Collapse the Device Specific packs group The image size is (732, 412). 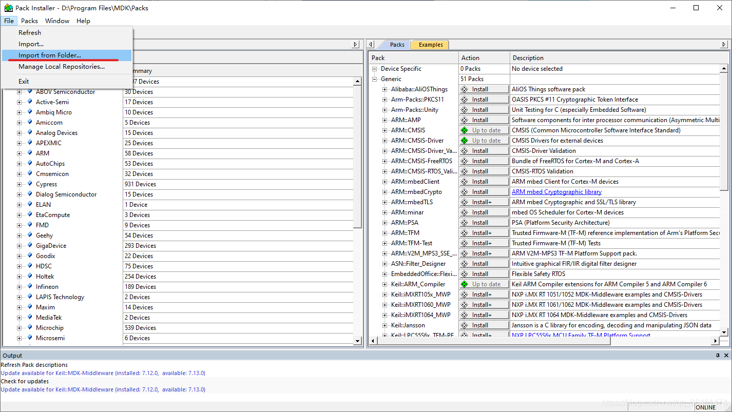(x=375, y=69)
